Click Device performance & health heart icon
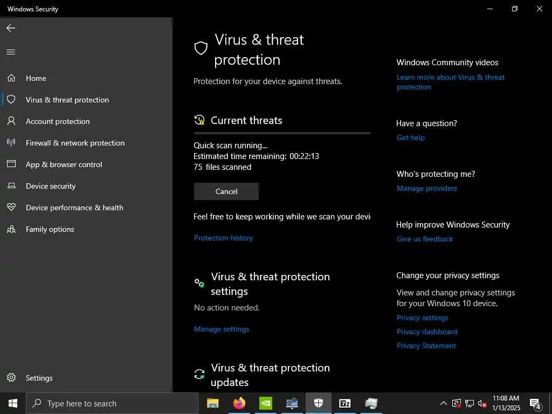The height and width of the screenshot is (414, 552). click(x=11, y=208)
